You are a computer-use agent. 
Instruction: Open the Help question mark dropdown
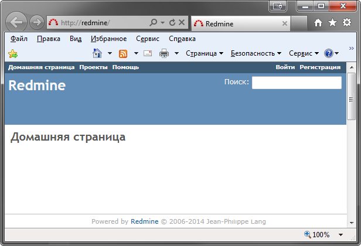[x=331, y=53]
